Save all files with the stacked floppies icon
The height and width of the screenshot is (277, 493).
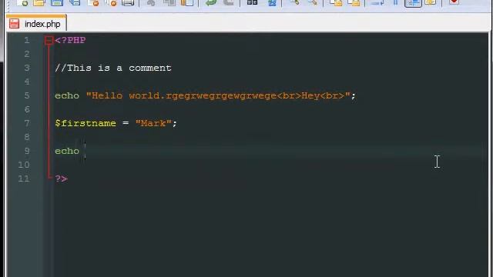coord(75,2)
